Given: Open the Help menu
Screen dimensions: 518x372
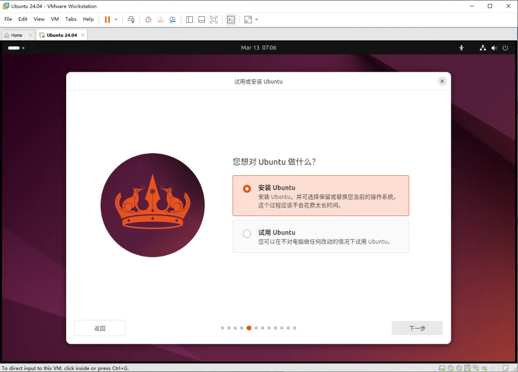Looking at the screenshot, I should (x=88, y=19).
